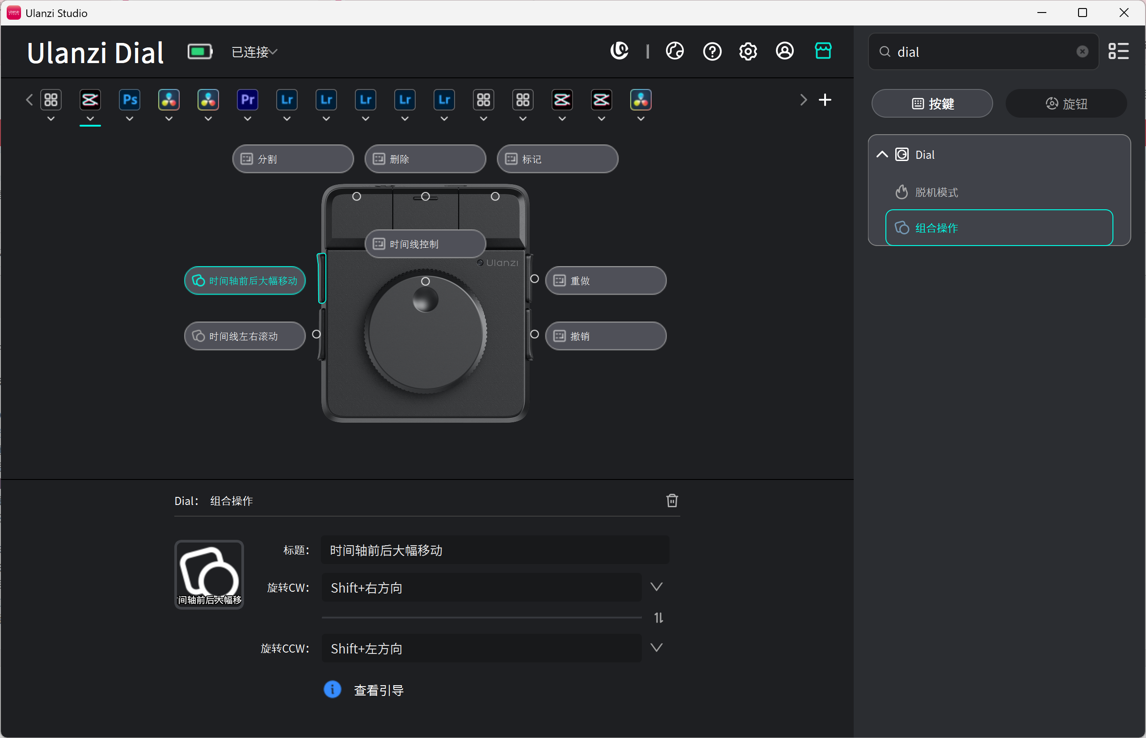The width and height of the screenshot is (1146, 738).
Task: Clear the search field text
Action: [x=1082, y=51]
